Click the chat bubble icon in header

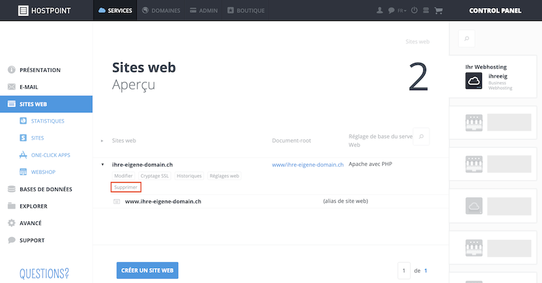[392, 11]
